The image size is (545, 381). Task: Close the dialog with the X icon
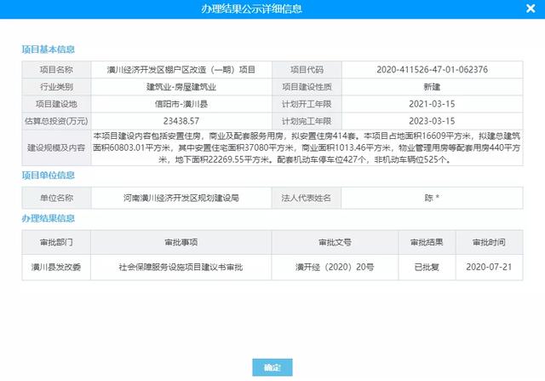pos(531,9)
